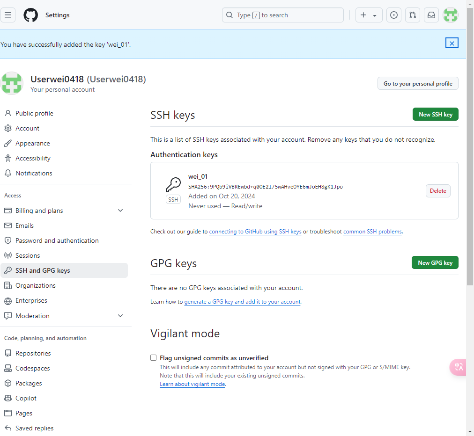Open the hamburger navigation menu
Viewport: 474px width, 436px height.
click(x=8, y=15)
